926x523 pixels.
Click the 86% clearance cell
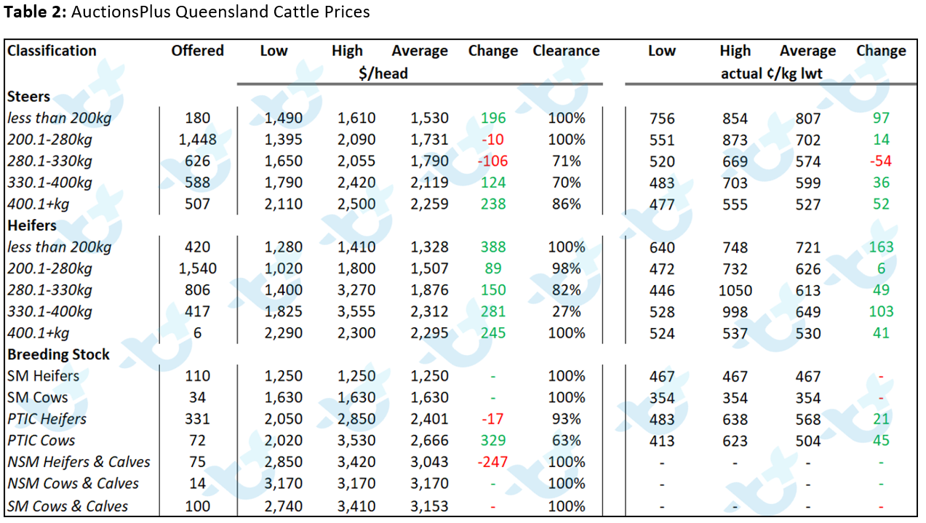point(566,204)
